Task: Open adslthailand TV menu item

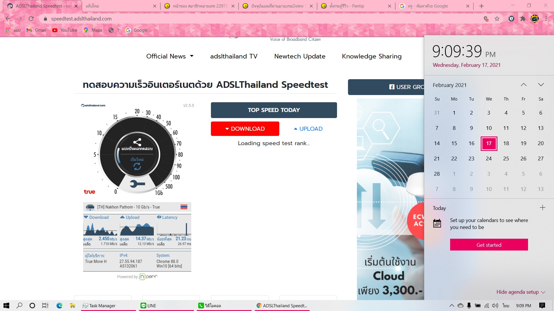Action: 234,56
